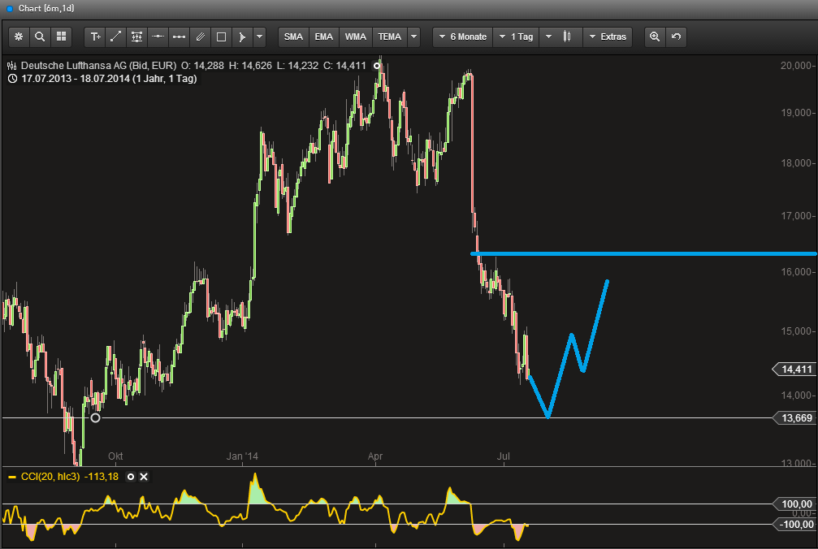Click the candlestick chart type icon

pos(567,37)
